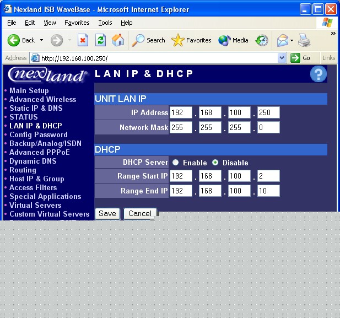Open the Mail button dropdown arrow
The image size is (340, 318).
pos(292,40)
